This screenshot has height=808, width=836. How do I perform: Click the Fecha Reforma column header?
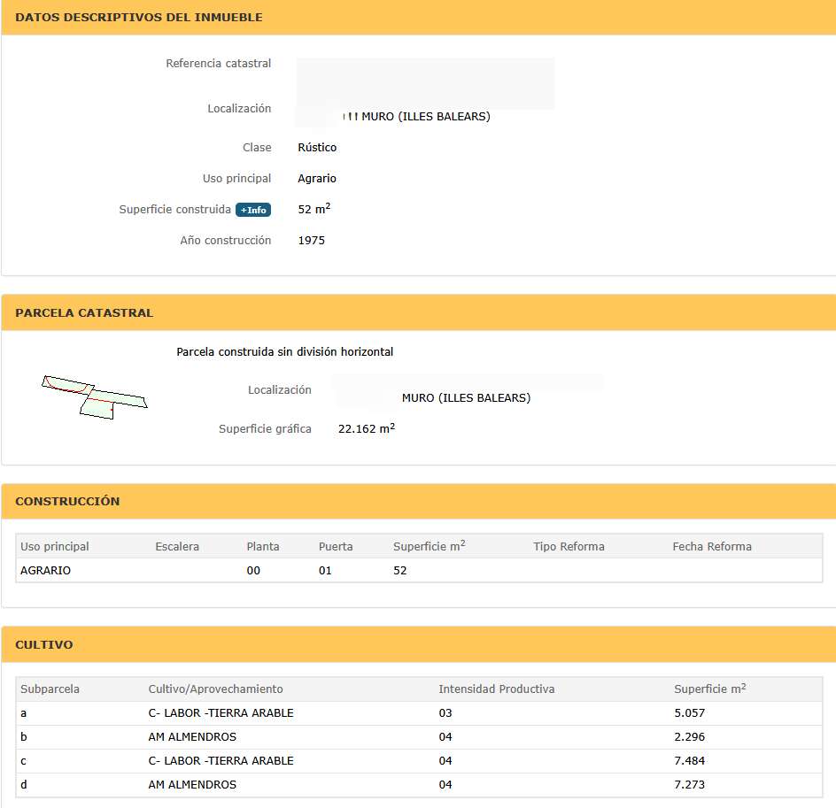tap(712, 546)
